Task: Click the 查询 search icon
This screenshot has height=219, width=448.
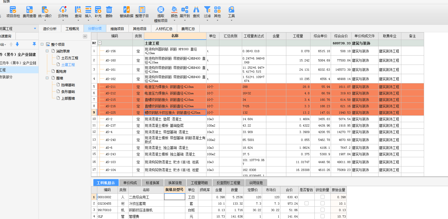Action: click(x=78, y=10)
